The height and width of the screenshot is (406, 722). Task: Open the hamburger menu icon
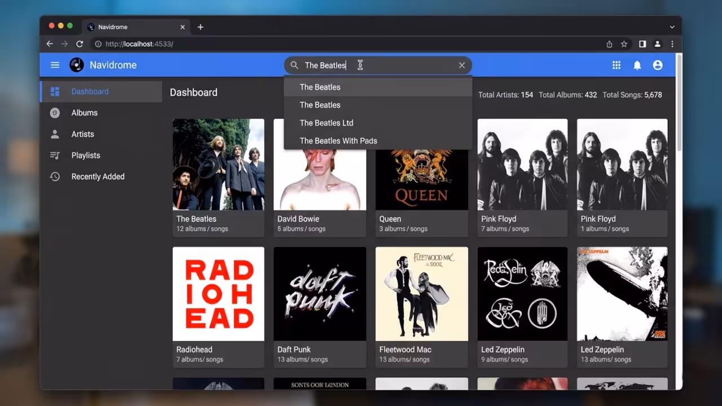(55, 65)
